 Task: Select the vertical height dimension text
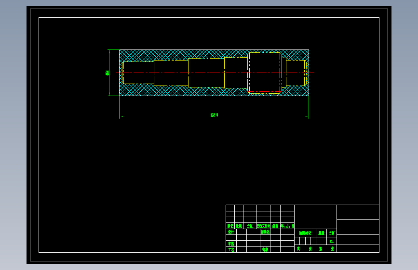(107, 73)
